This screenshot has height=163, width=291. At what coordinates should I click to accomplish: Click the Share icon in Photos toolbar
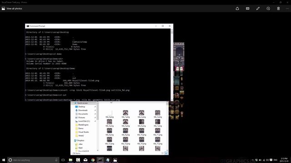pos(237,9)
